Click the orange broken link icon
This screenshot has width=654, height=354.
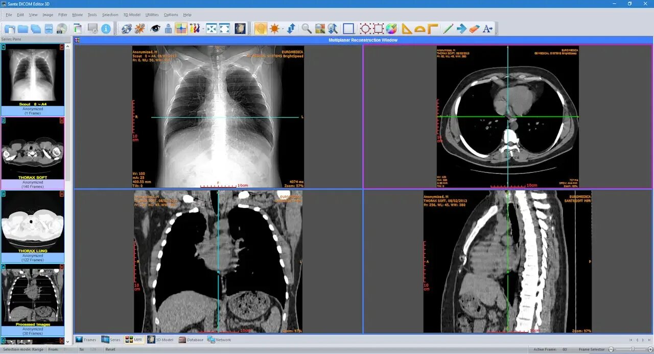coord(139,29)
